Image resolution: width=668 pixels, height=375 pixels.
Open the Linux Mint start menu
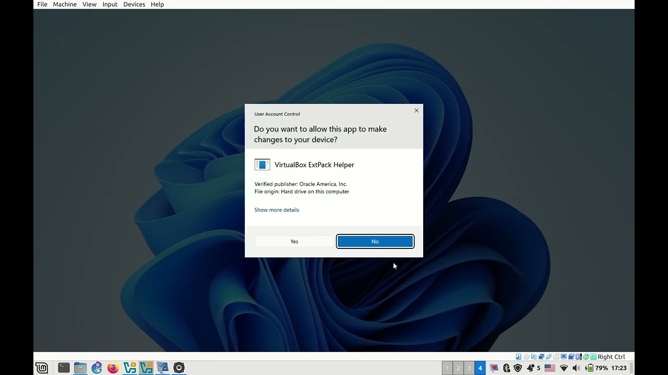42,368
